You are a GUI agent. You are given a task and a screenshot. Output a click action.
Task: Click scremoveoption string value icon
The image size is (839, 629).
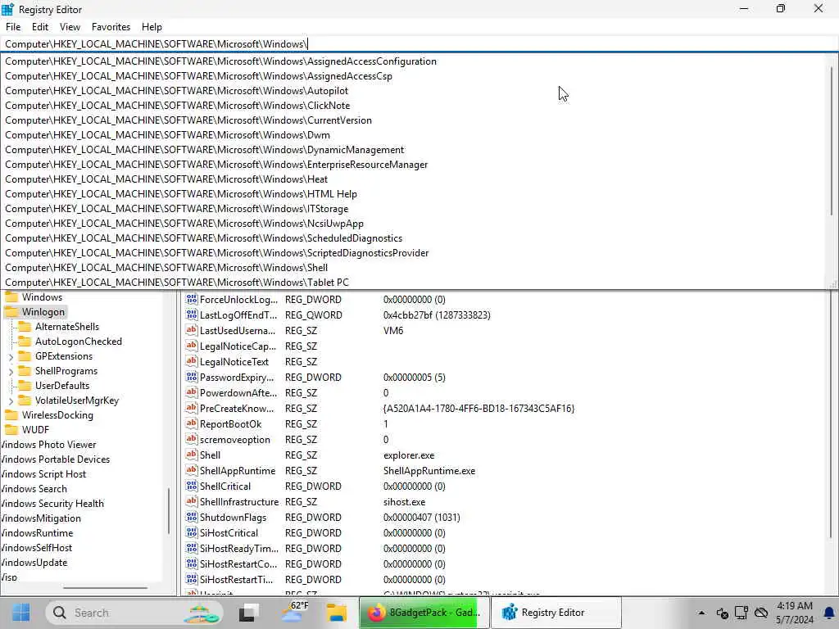(x=191, y=439)
